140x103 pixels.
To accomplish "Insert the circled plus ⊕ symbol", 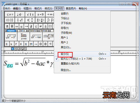I will pos(45,44).
